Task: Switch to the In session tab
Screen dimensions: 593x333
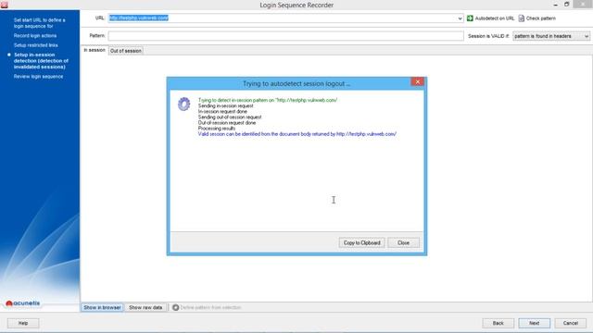Action: [x=95, y=50]
